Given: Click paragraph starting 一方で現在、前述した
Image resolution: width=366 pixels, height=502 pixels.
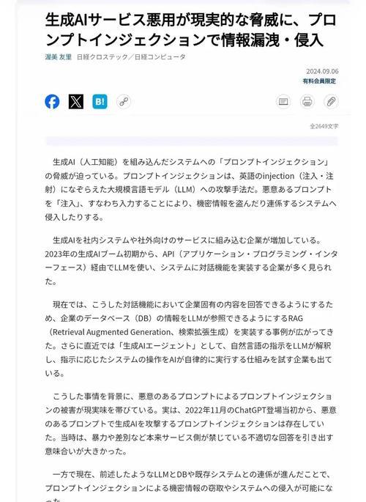Looking at the screenshot, I should coord(190,487).
